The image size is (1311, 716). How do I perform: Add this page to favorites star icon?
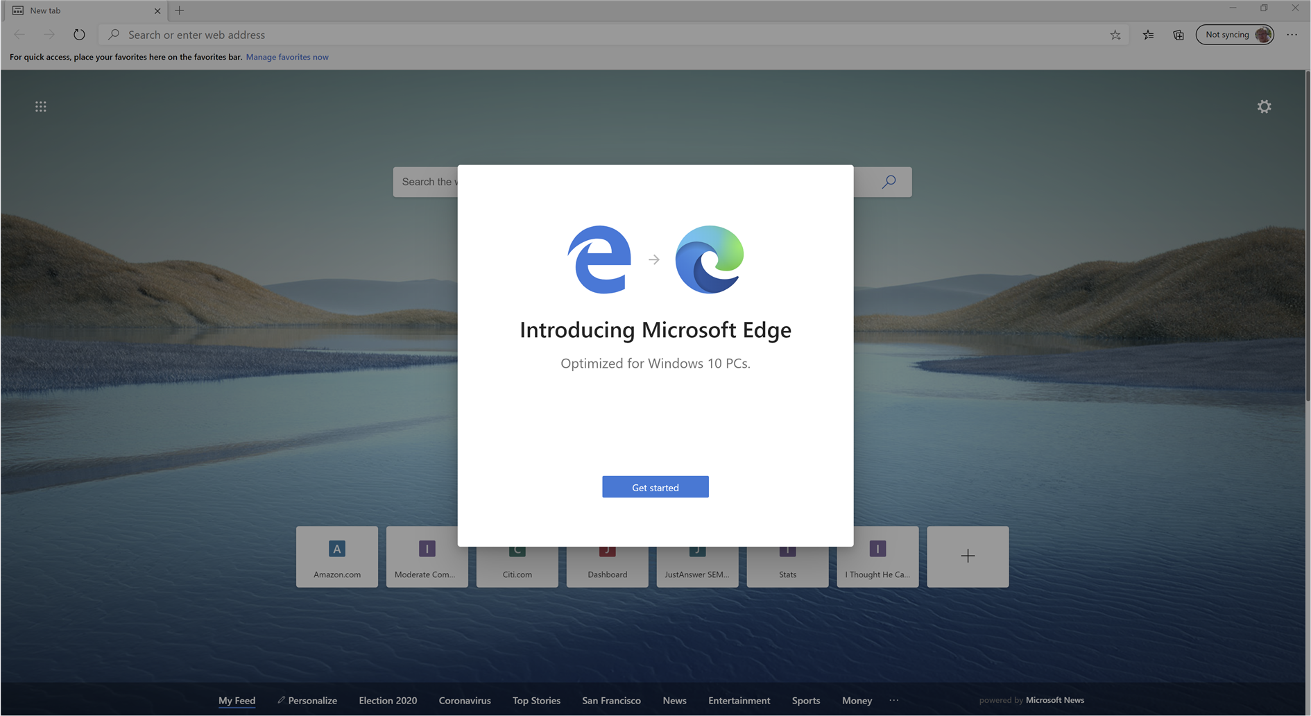pyautogui.click(x=1115, y=35)
